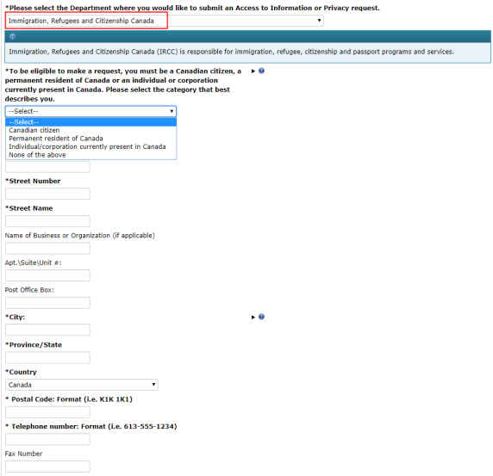Open the help icon beside the City label
Viewport: 493px width, 476px height.
(261, 317)
